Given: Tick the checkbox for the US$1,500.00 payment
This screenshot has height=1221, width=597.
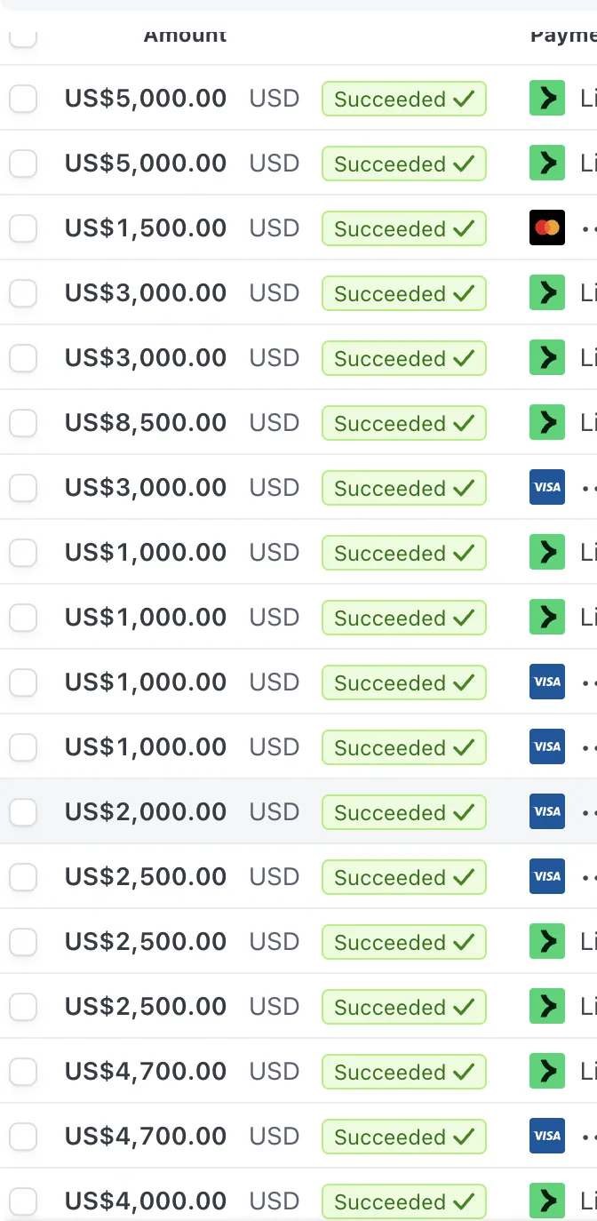Looking at the screenshot, I should [x=23, y=228].
